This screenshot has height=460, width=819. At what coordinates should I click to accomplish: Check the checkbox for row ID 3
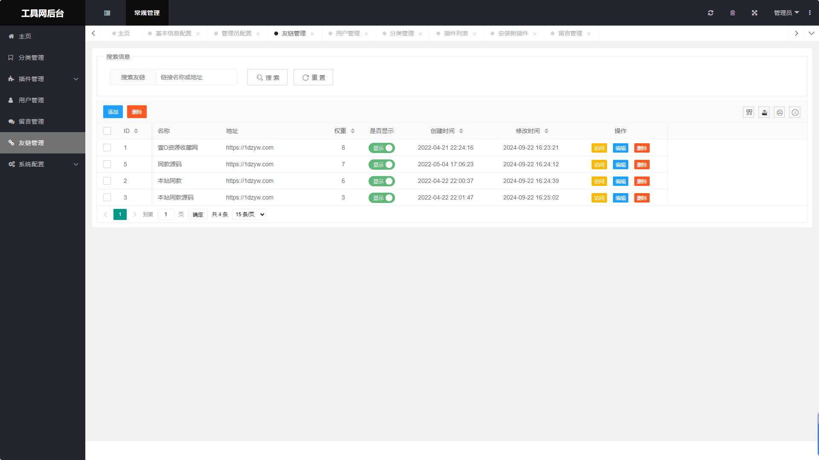[x=107, y=197]
